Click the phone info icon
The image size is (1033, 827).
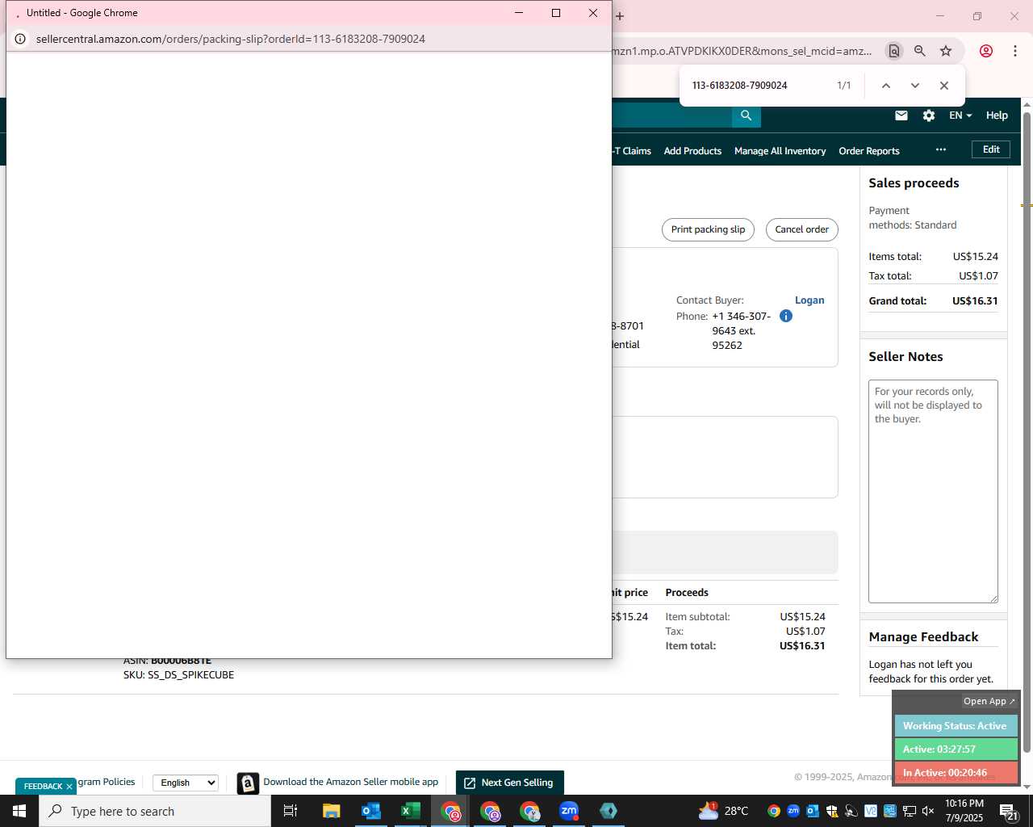[x=786, y=316]
